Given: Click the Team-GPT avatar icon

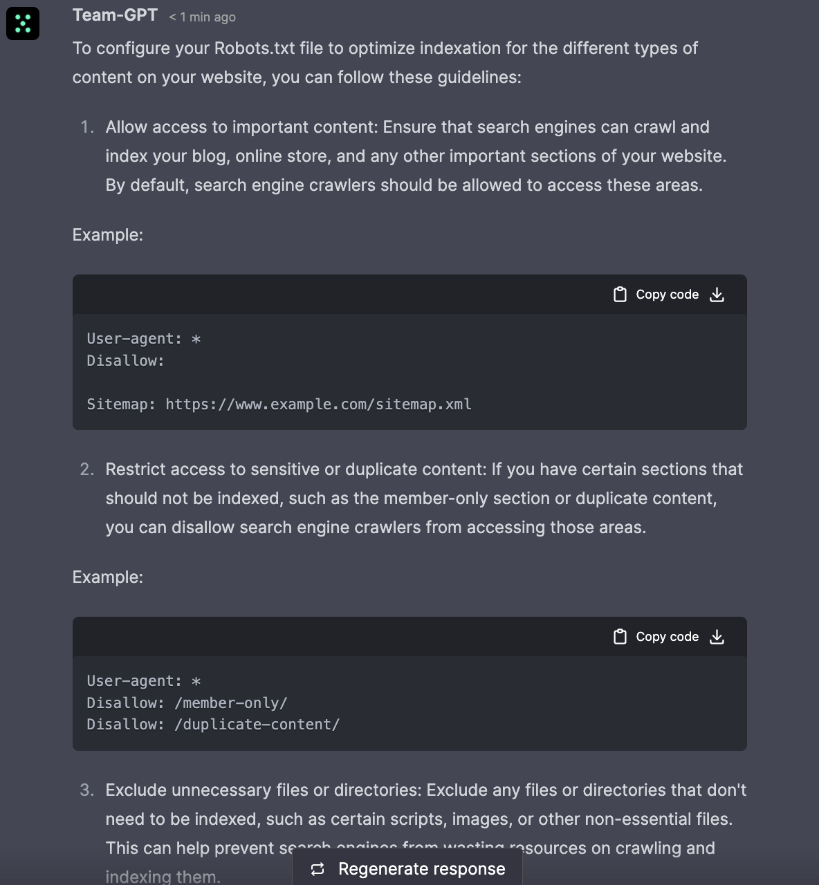Looking at the screenshot, I should pyautogui.click(x=23, y=24).
